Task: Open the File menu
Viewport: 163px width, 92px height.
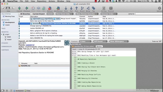Action: pyautogui.click(x=21, y=1)
